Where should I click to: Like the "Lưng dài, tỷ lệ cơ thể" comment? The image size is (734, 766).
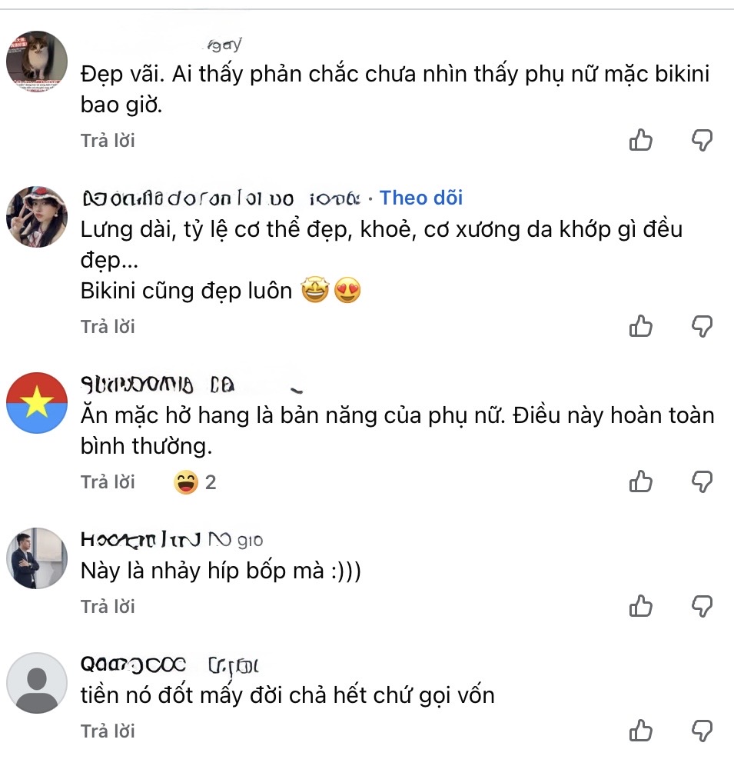[x=640, y=326]
